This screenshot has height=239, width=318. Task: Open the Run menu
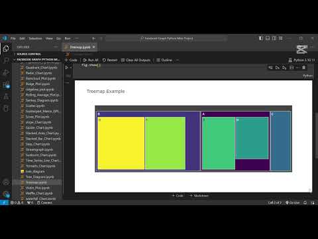click(68, 39)
